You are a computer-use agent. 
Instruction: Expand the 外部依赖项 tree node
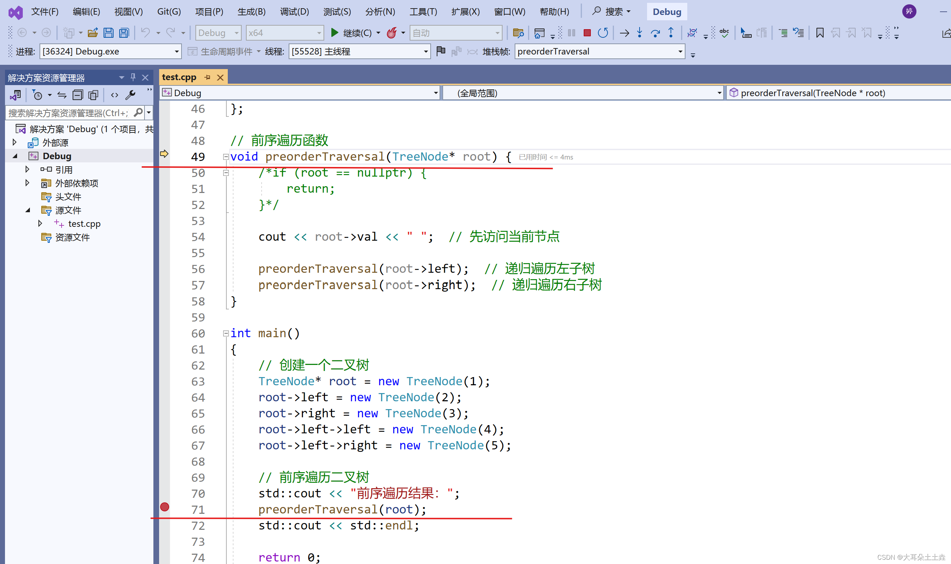click(27, 183)
